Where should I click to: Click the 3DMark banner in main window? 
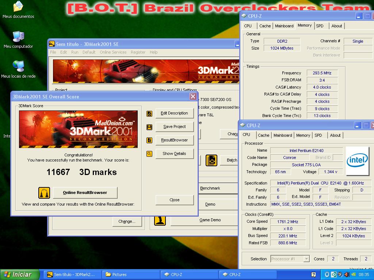tap(146, 71)
